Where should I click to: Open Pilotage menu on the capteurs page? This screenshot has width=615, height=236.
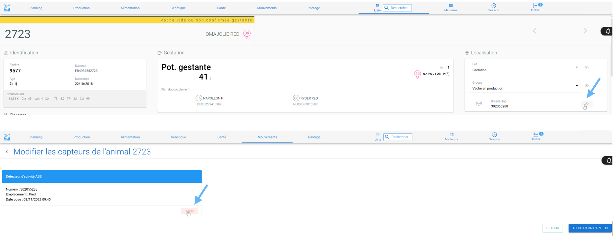click(x=314, y=137)
